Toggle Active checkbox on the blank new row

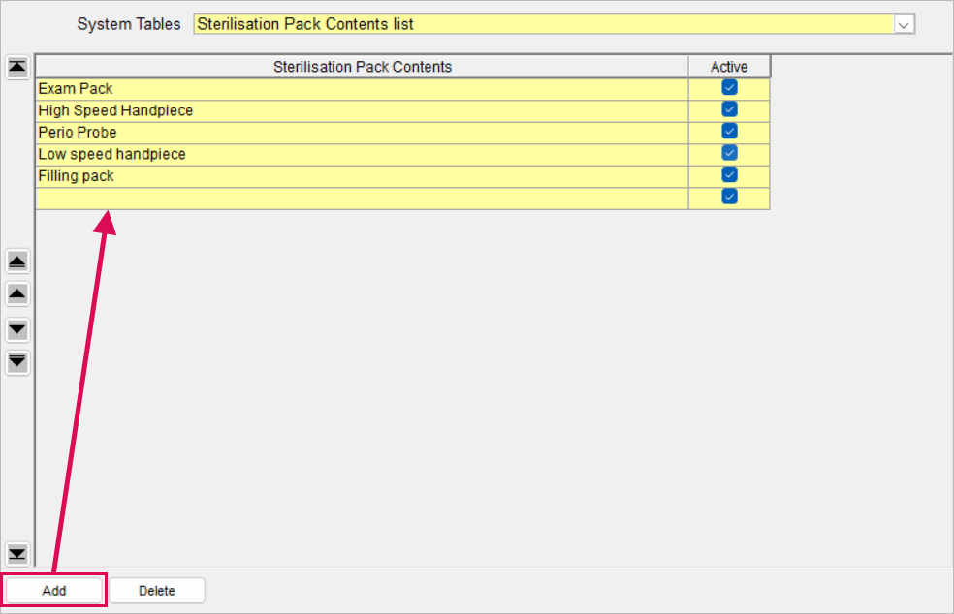click(x=729, y=198)
